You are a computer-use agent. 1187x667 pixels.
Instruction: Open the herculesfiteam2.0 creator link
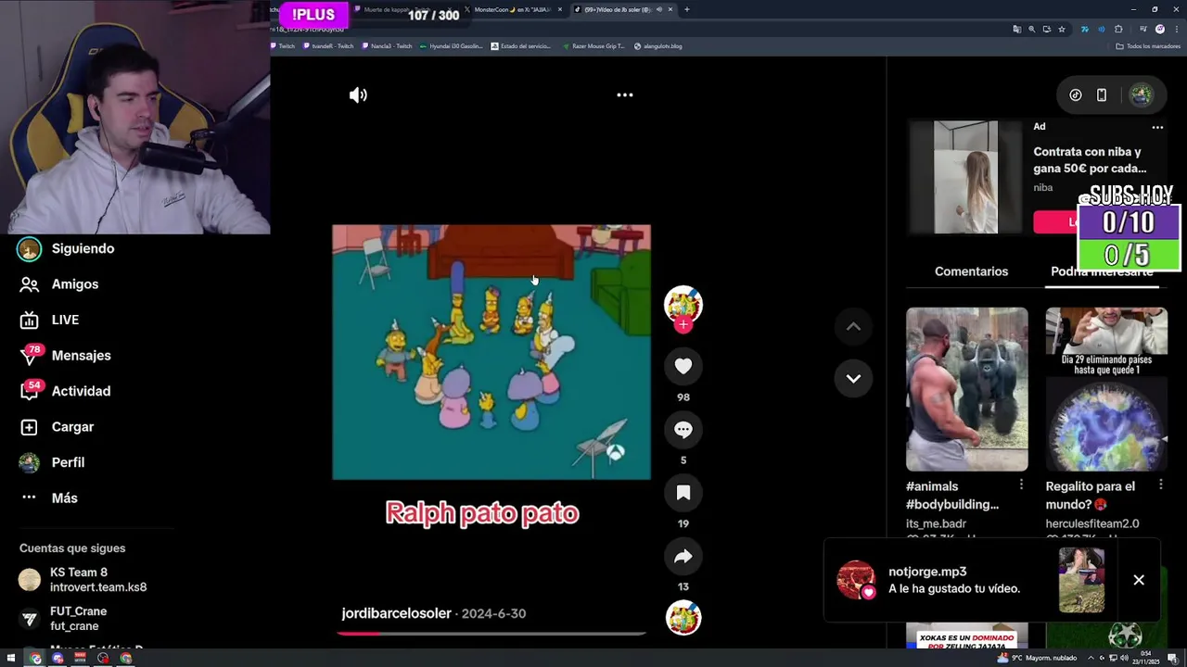point(1092,523)
